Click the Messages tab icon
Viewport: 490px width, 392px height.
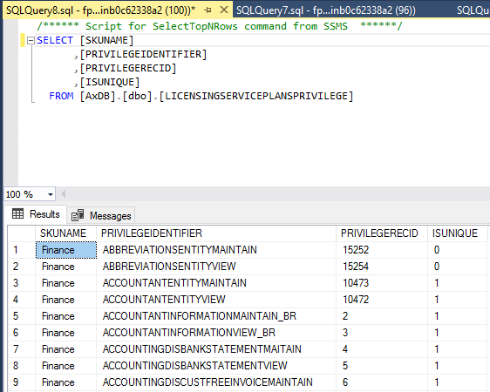point(78,215)
